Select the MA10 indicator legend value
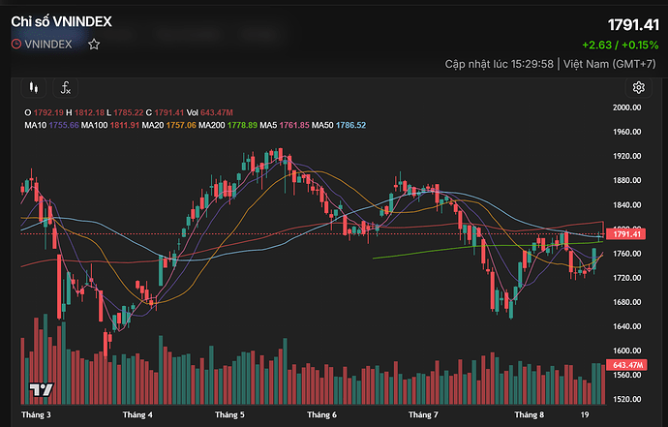 (64, 125)
